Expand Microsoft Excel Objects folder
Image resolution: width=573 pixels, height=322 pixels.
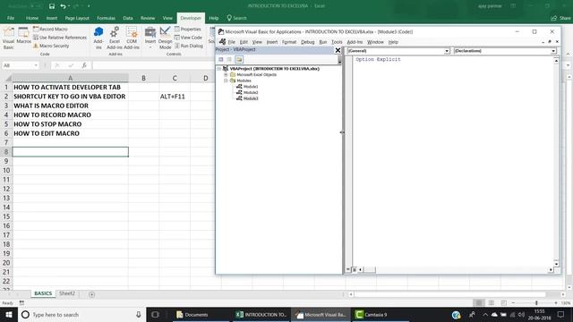pyautogui.click(x=226, y=74)
